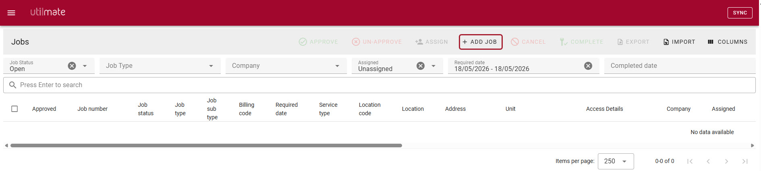
Task: Click the search magnifier icon
Action: [x=12, y=85]
